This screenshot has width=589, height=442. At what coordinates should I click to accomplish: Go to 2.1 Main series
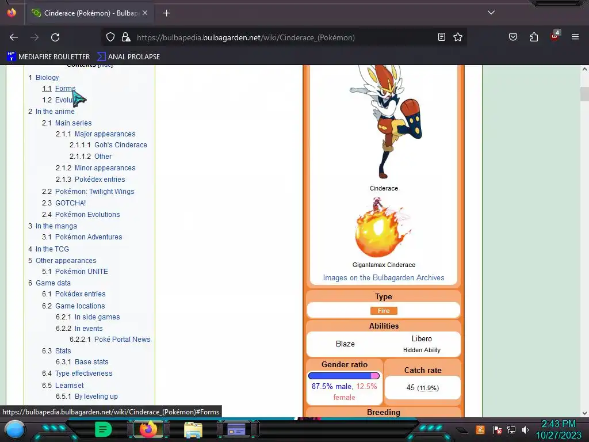73,123
